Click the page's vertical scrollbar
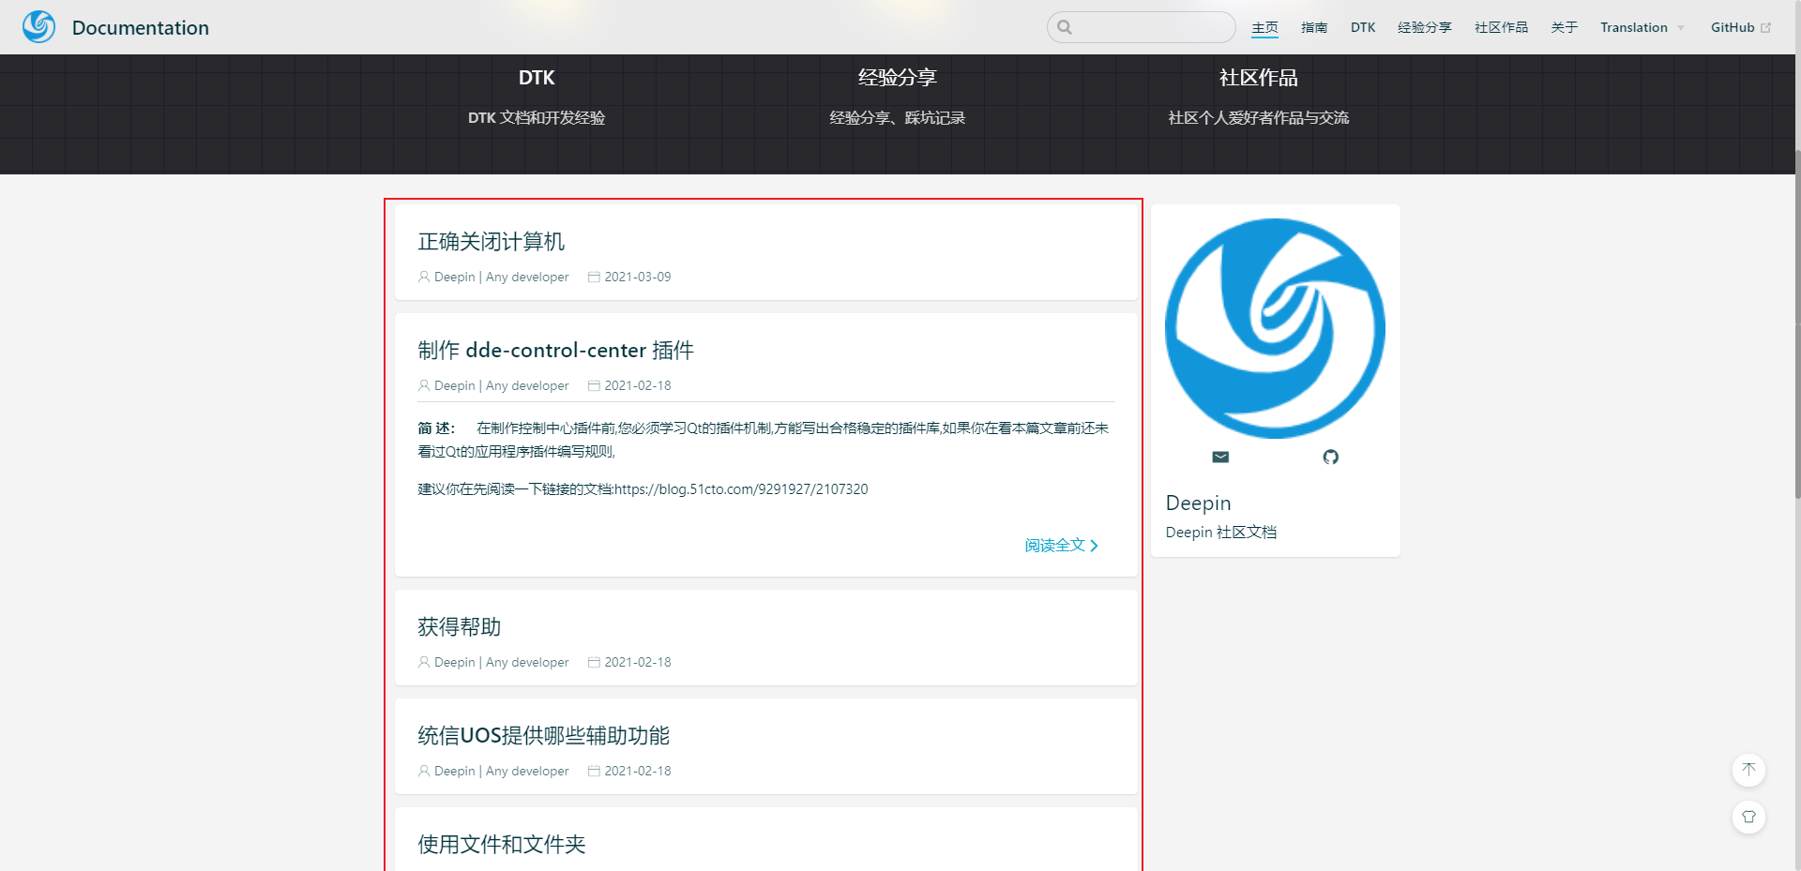Viewport: 1801px width, 871px height. pos(1796,323)
